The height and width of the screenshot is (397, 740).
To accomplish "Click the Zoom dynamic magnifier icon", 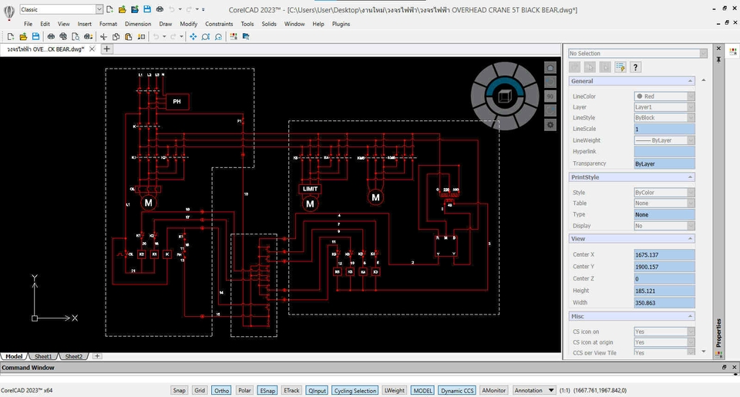I will point(206,36).
